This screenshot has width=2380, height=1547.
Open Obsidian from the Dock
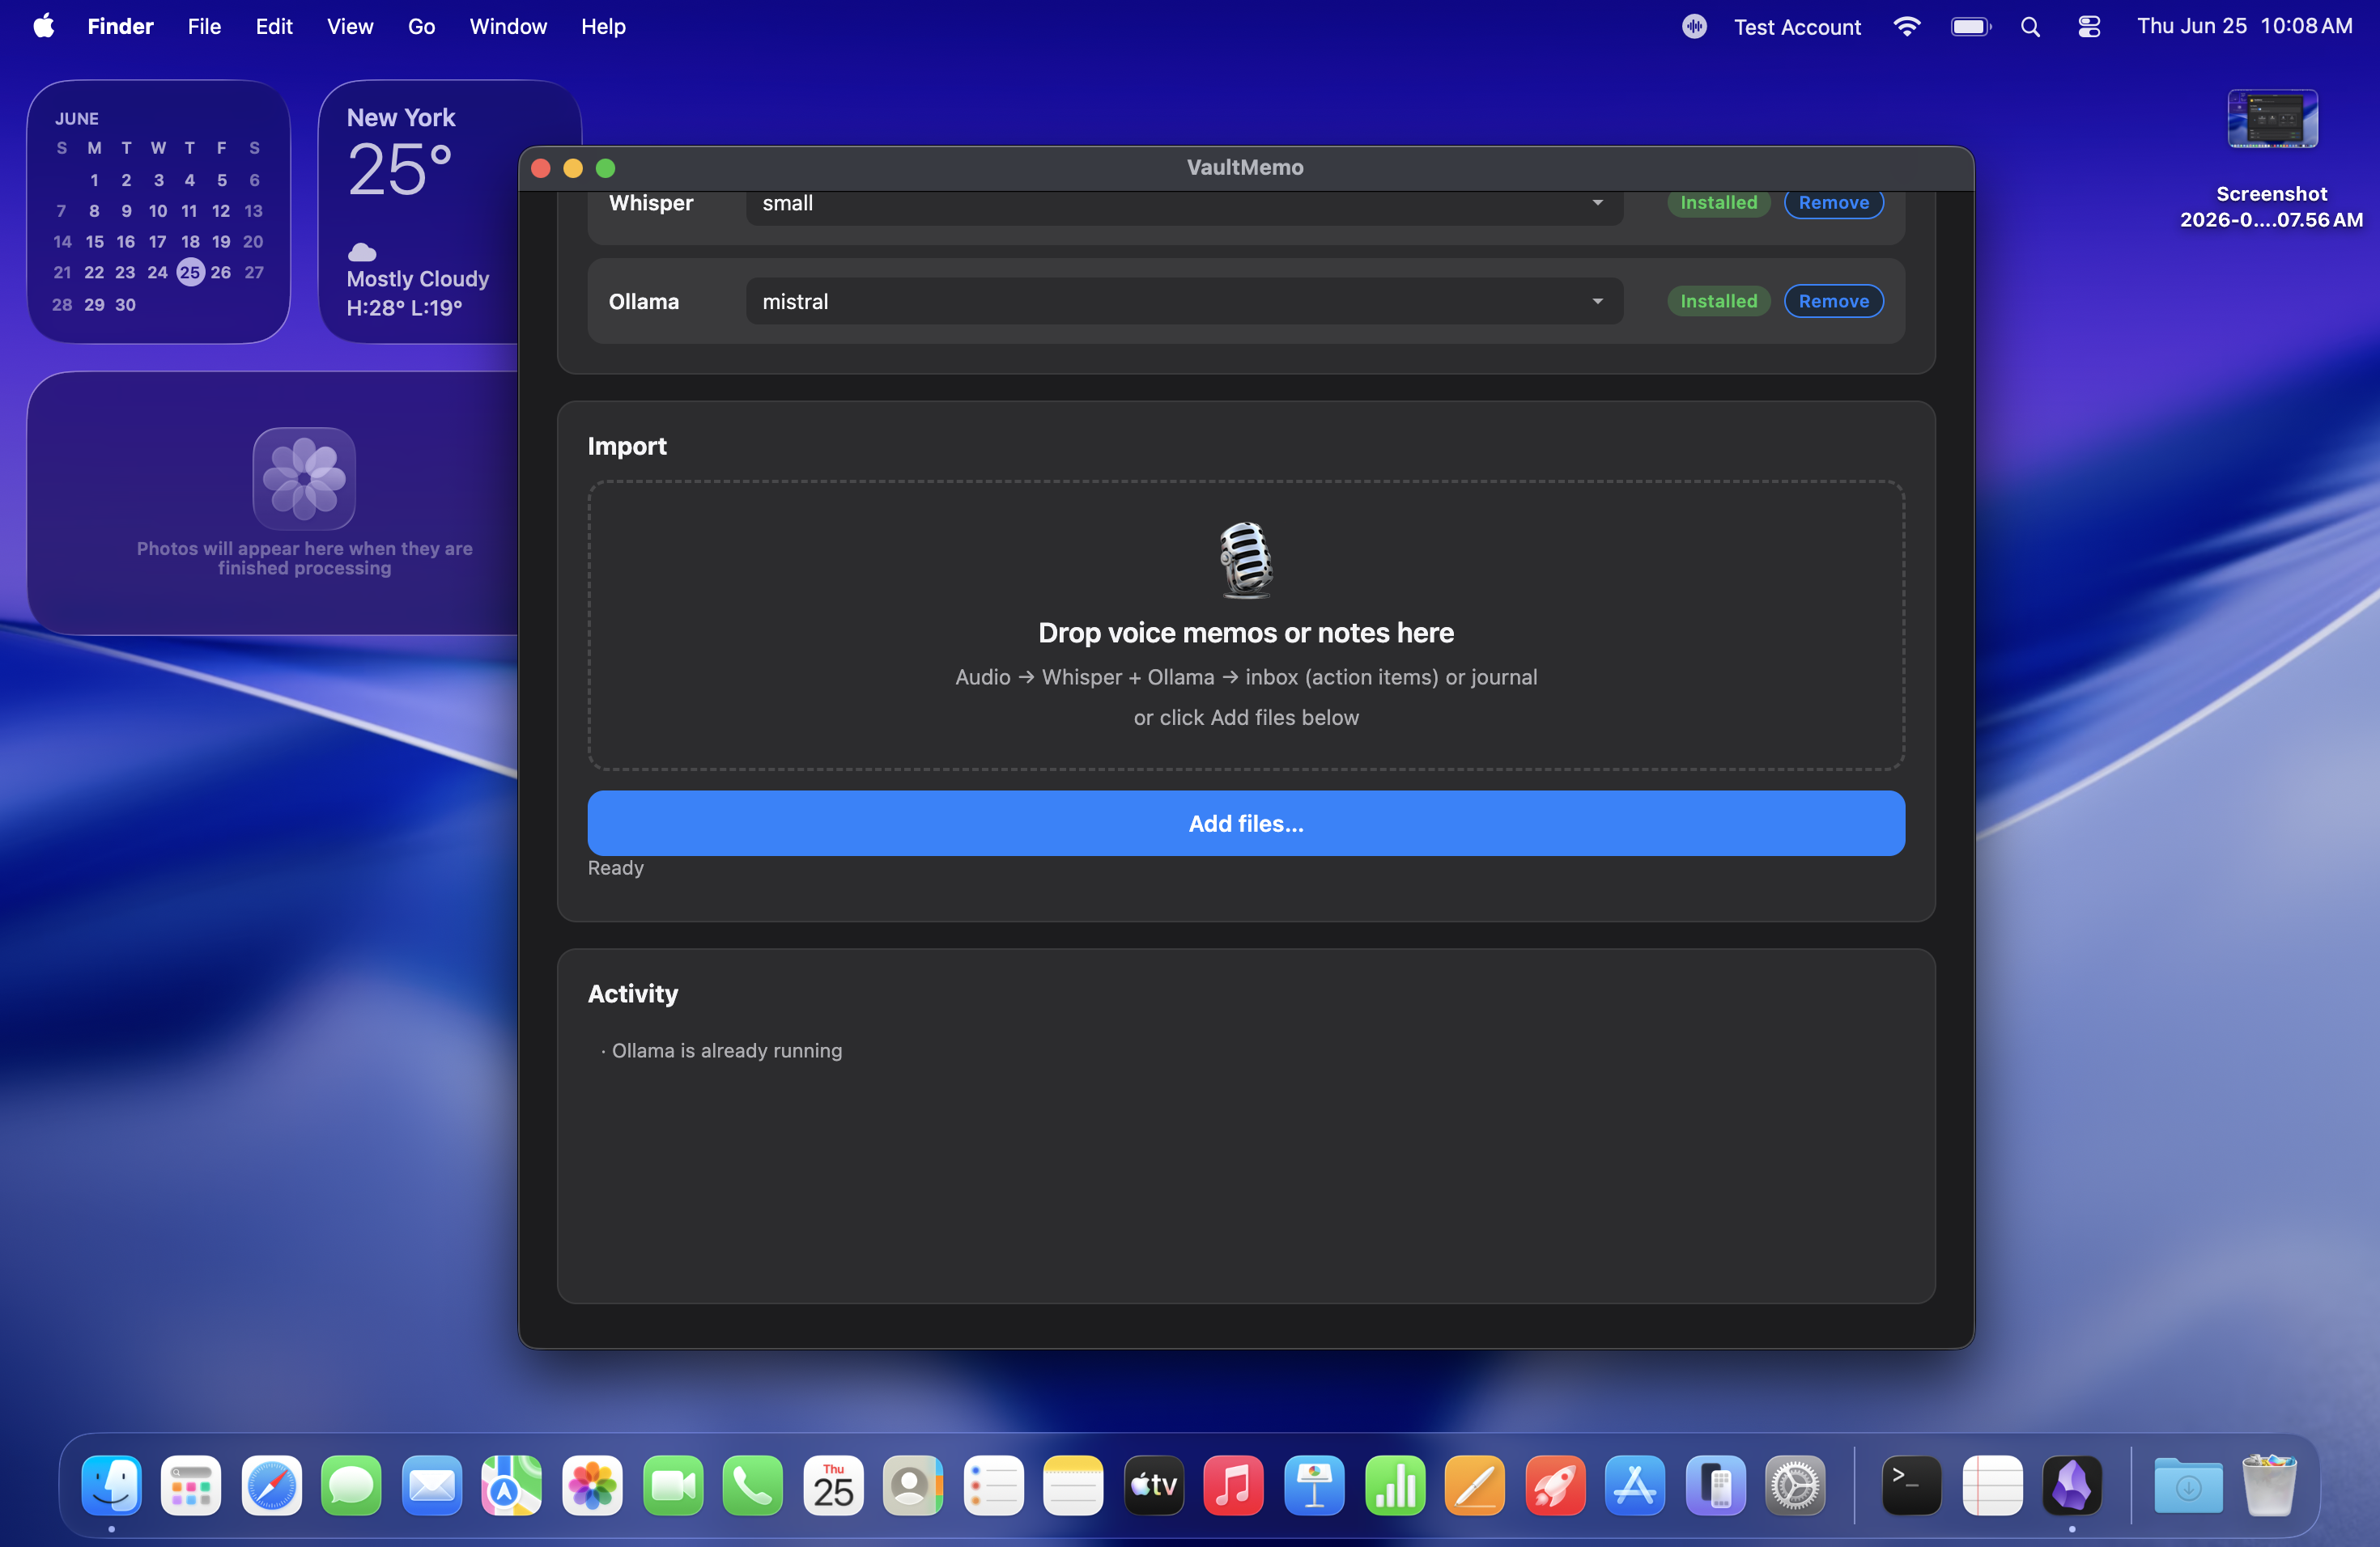click(2072, 1485)
